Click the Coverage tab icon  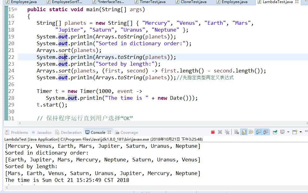point(117,133)
